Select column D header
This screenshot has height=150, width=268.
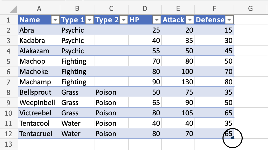click(145, 9)
